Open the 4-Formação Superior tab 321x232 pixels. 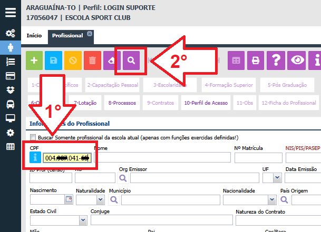pos(229,85)
